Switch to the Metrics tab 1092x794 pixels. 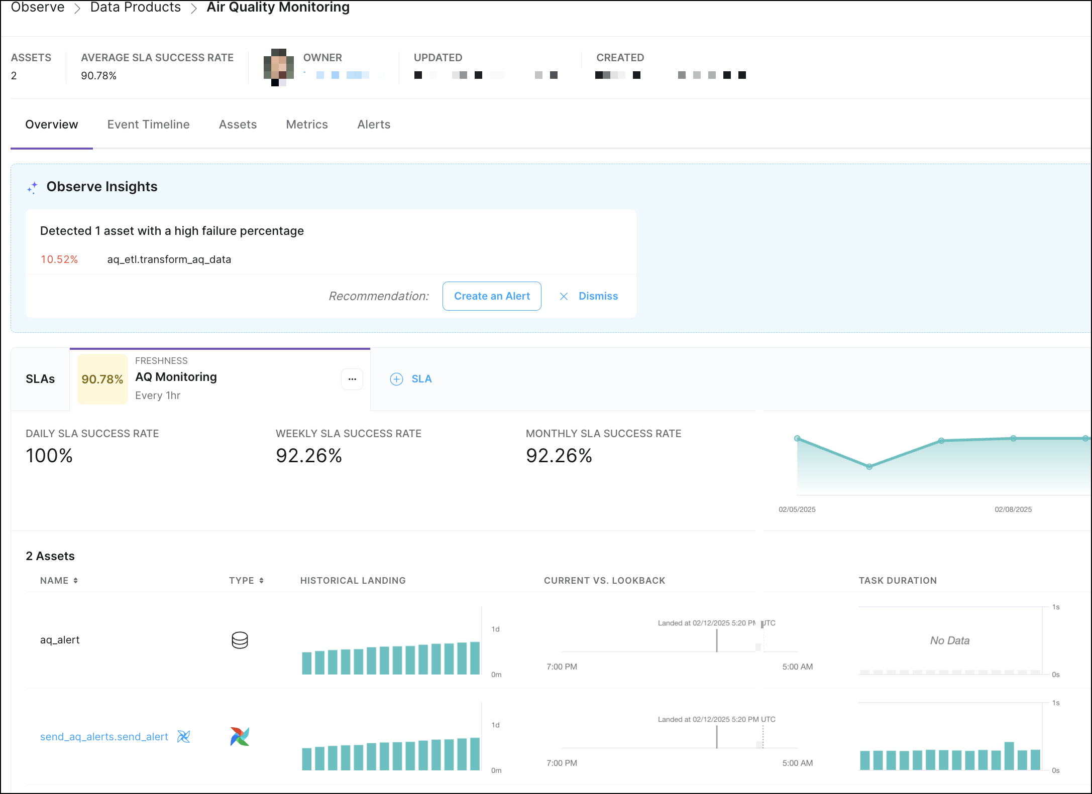point(306,124)
